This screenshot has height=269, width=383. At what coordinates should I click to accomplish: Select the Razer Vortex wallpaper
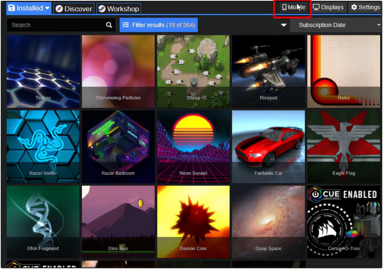43,147
